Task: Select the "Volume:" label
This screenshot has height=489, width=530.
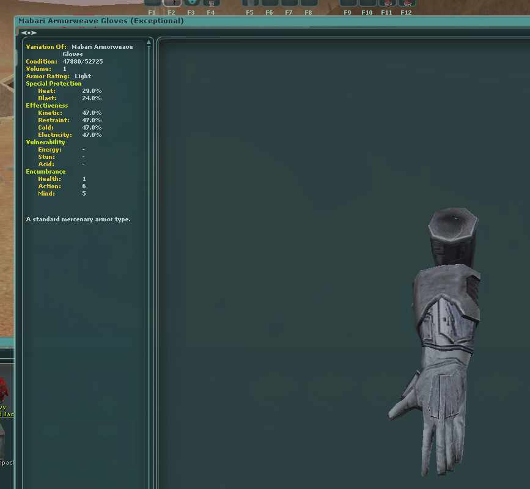Action: [39, 69]
